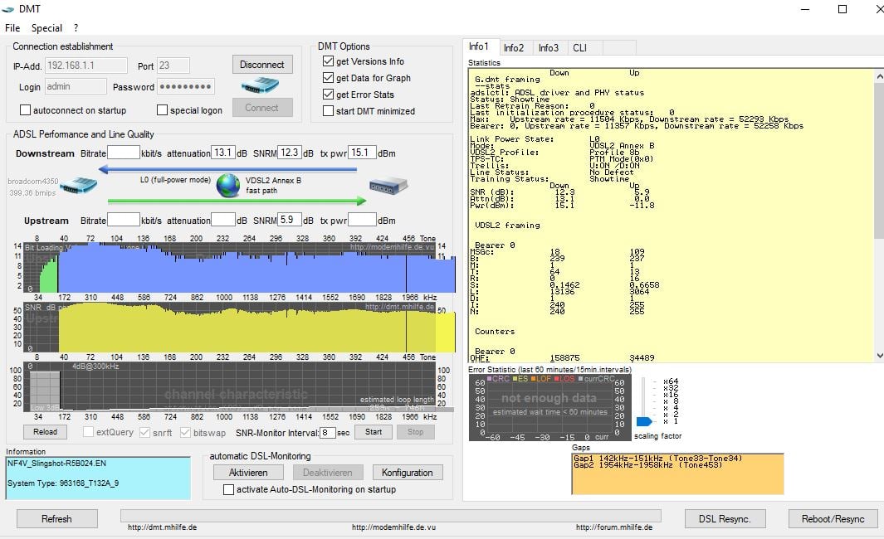Click the router icon below Disconnect button
Image resolution: width=884 pixels, height=539 pixels.
coord(261,85)
